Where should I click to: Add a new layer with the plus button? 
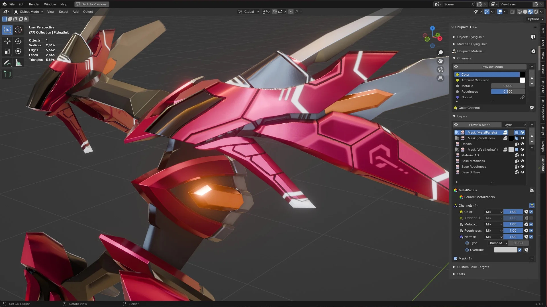click(x=532, y=125)
